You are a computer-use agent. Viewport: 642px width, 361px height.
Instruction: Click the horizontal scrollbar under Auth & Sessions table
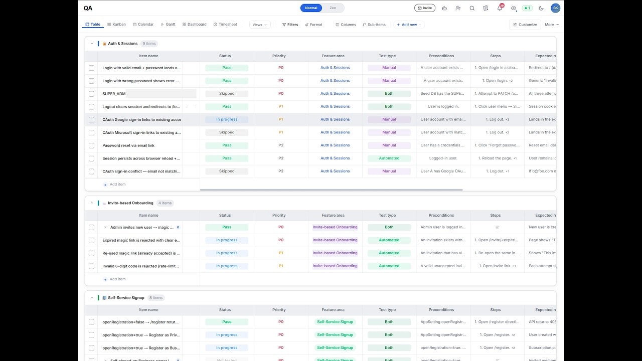tap(331, 190)
